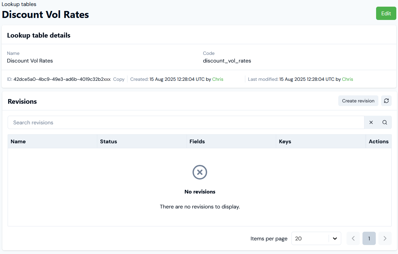The width and height of the screenshot is (398, 254).
Task: Click the Keys column header
Action: 321,141
